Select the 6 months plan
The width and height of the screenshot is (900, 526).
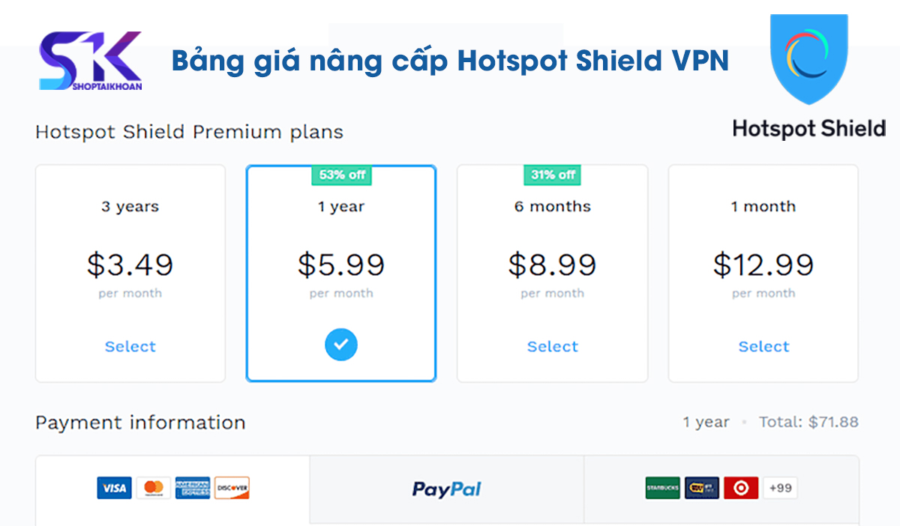(x=552, y=346)
